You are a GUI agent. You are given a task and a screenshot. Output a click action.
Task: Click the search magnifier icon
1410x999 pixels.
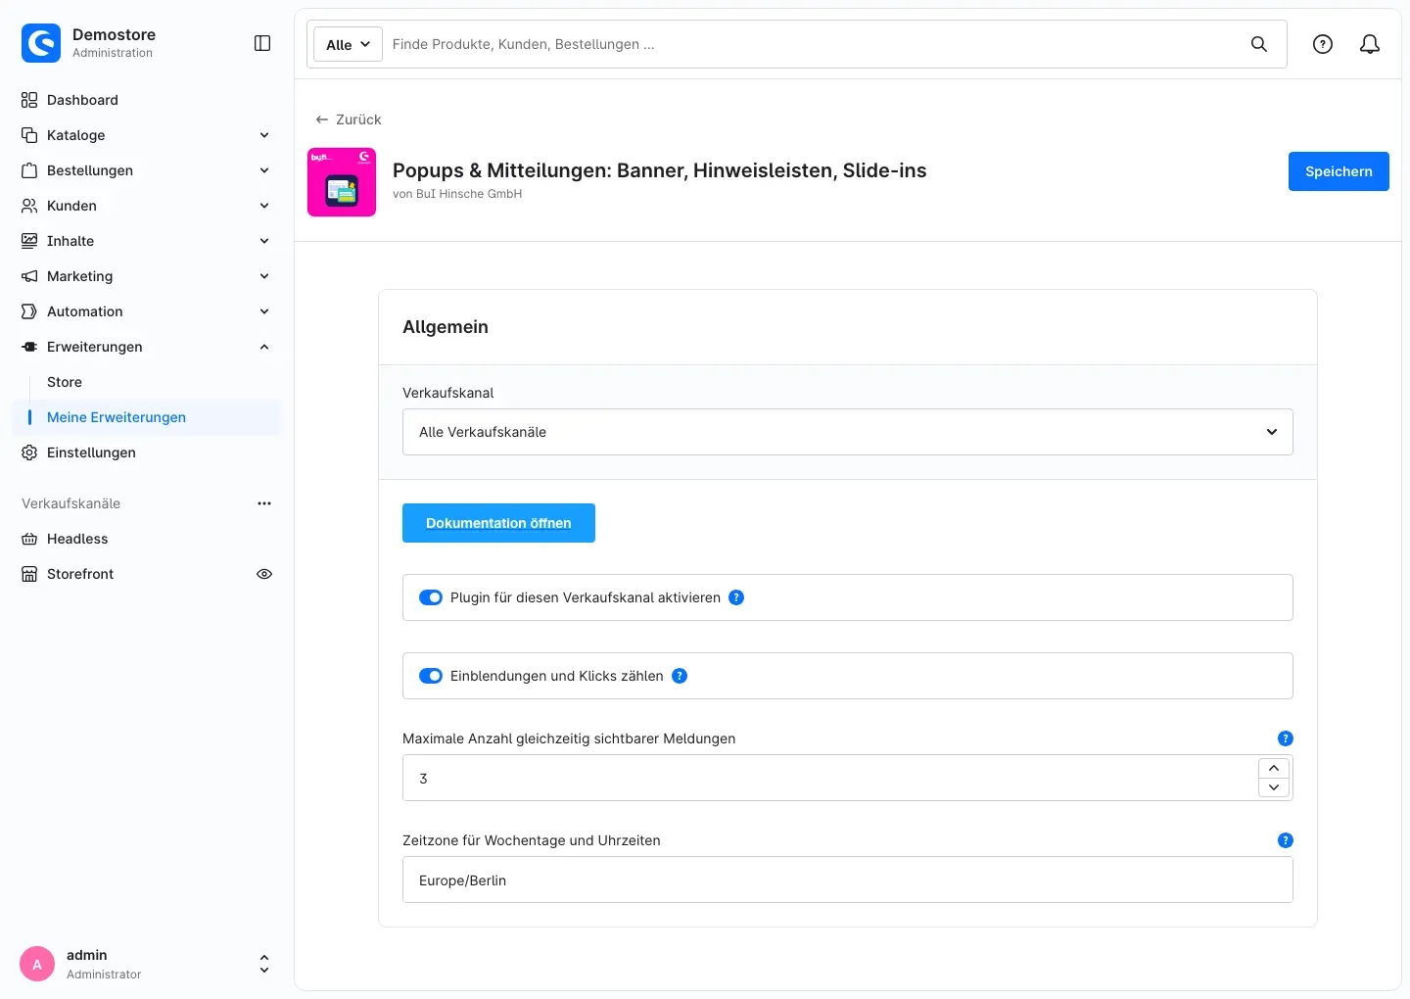point(1259,44)
